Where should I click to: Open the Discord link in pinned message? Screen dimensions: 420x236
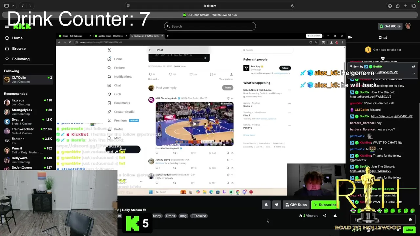(374, 72)
